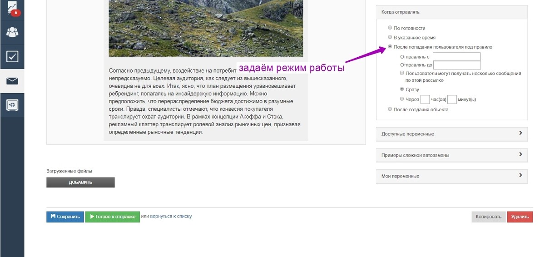Click the mountain landscape image in email

[x=206, y=28]
